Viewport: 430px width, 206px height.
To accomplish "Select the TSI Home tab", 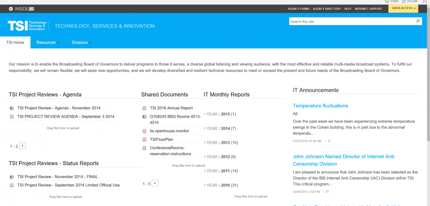I will click(x=15, y=42).
